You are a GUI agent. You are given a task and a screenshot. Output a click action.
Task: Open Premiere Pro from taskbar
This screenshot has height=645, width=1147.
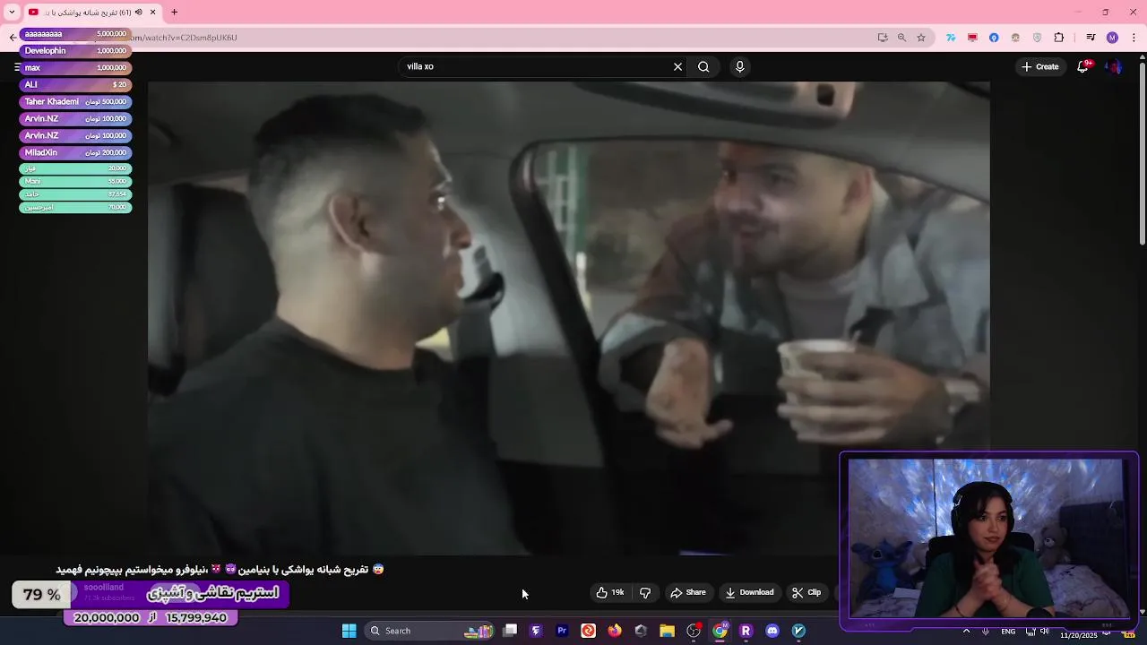562,631
